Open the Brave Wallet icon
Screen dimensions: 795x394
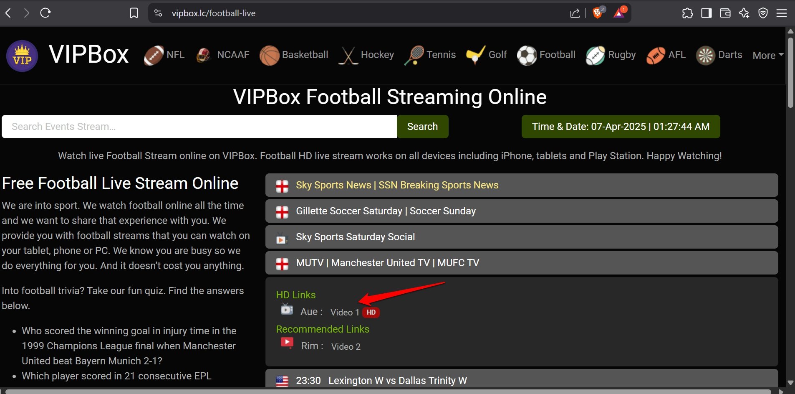(x=725, y=13)
